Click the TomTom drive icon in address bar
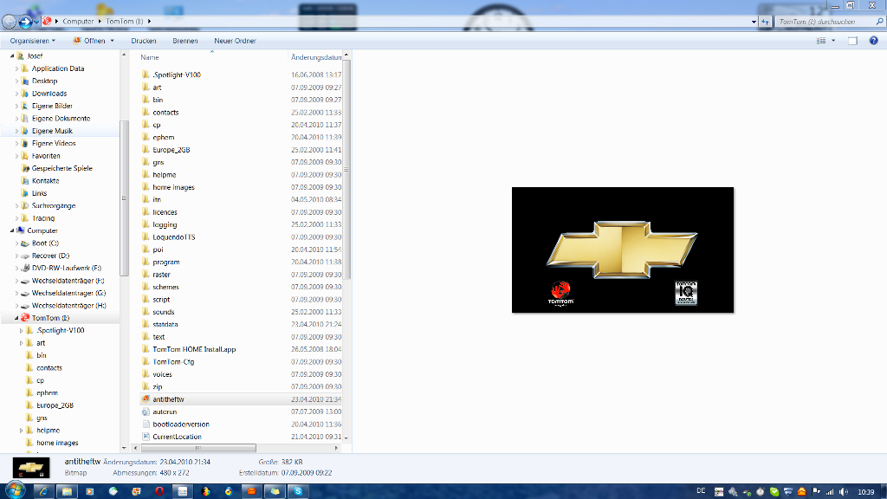Screen dimensions: 887x499 click(48, 21)
